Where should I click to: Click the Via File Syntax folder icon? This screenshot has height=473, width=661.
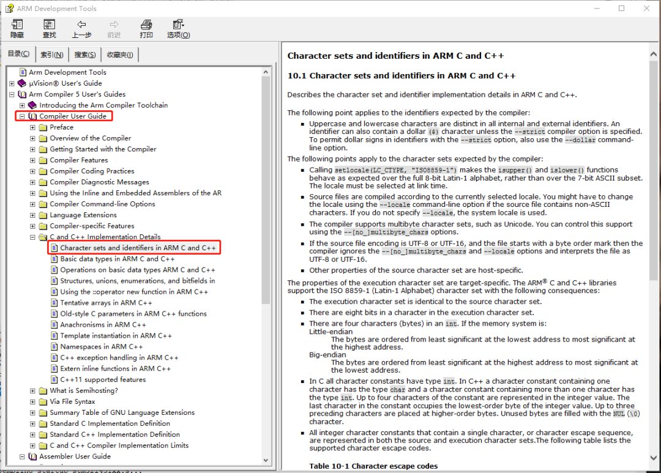tap(43, 402)
